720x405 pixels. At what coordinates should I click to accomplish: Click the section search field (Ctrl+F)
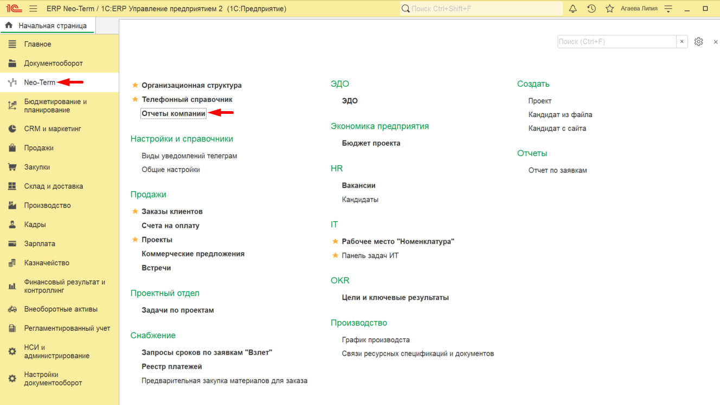617,42
